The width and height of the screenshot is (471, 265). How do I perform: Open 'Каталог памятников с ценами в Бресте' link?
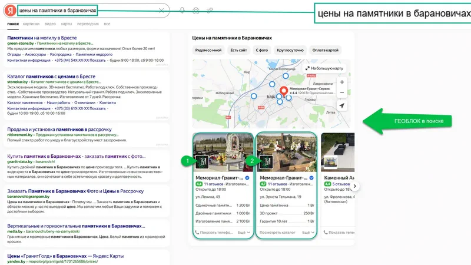pos(50,76)
